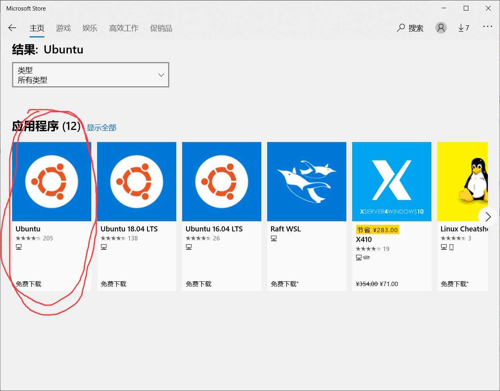The height and width of the screenshot is (391, 500).
Task: Click the PC device icon under Raft WSL
Action: click(274, 238)
